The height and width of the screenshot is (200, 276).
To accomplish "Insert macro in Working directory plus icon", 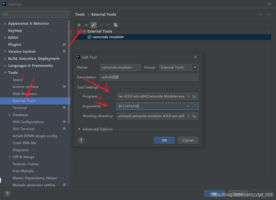I will pos(188,116).
